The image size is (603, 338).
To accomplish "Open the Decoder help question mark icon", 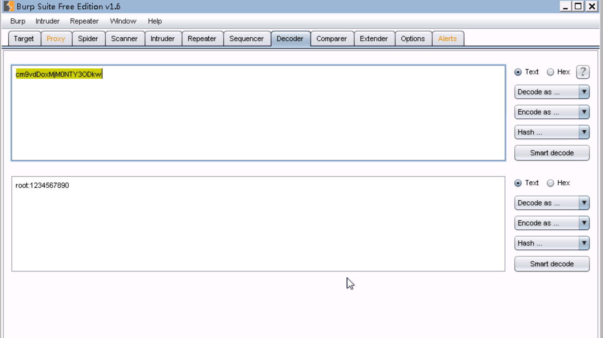I will pos(583,72).
